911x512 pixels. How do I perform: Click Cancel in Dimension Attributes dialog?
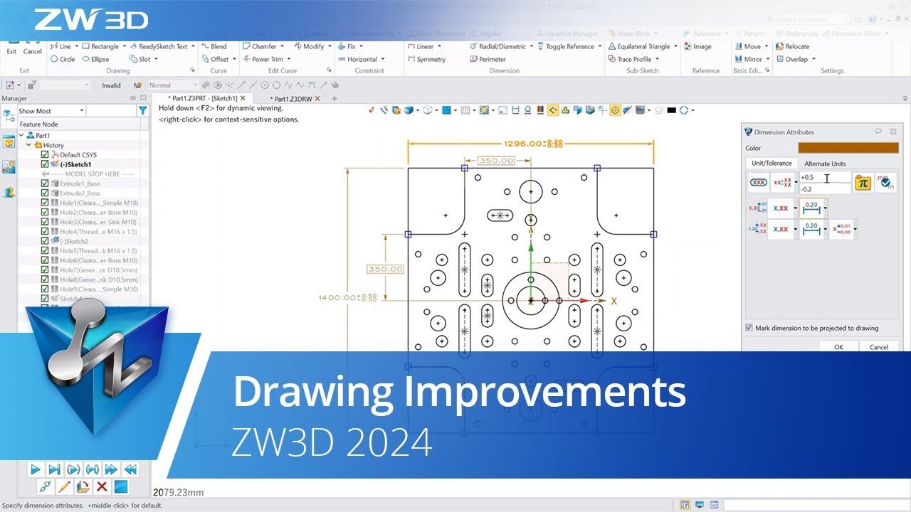[879, 346]
